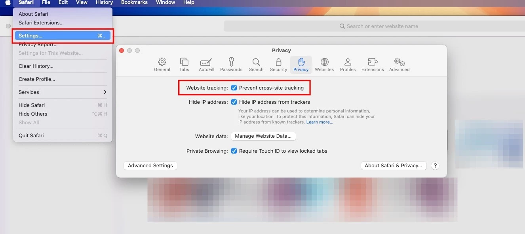Expand the Services submenu
This screenshot has height=234, width=525.
tap(63, 92)
